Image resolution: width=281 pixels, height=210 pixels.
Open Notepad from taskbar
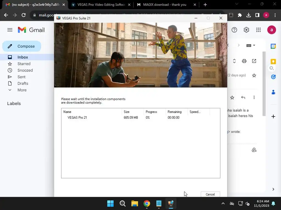click(159, 203)
